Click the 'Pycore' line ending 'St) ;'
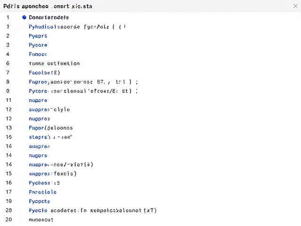Screen dimensions: 301x226 point(83,91)
